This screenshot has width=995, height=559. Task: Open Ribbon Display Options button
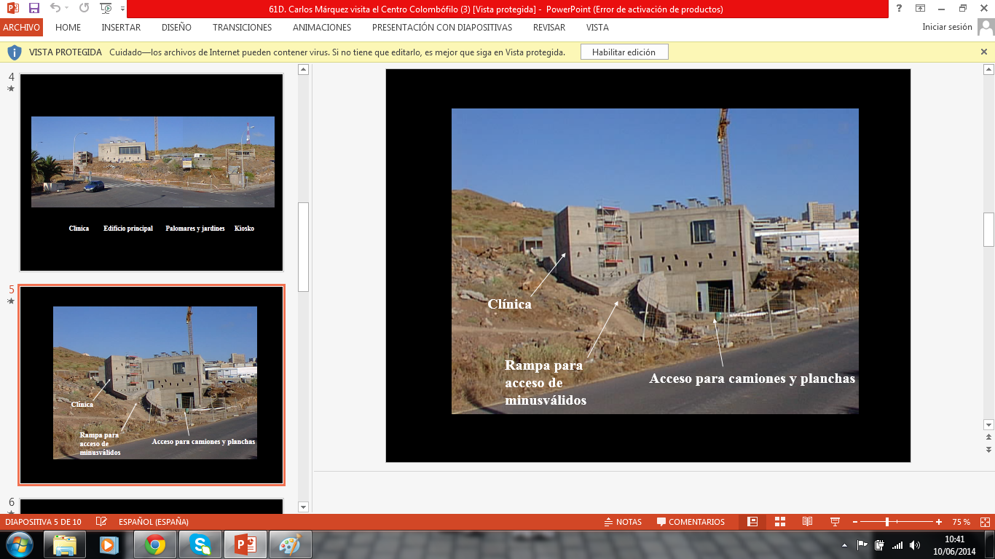tap(921, 9)
